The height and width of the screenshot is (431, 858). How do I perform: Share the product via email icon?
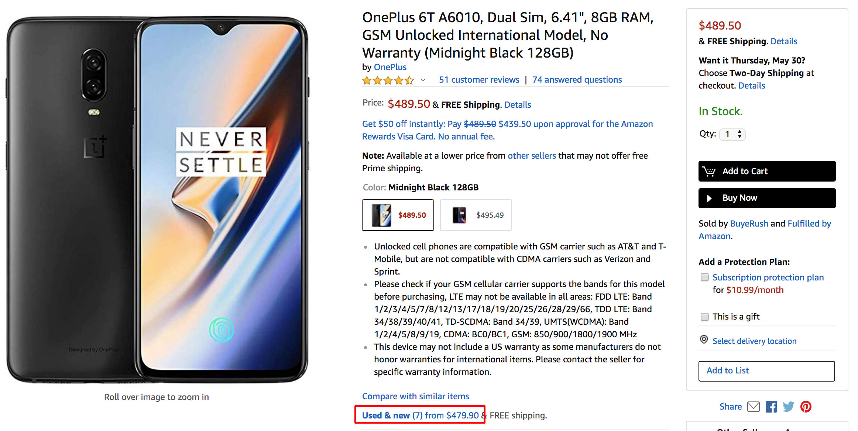[753, 407]
